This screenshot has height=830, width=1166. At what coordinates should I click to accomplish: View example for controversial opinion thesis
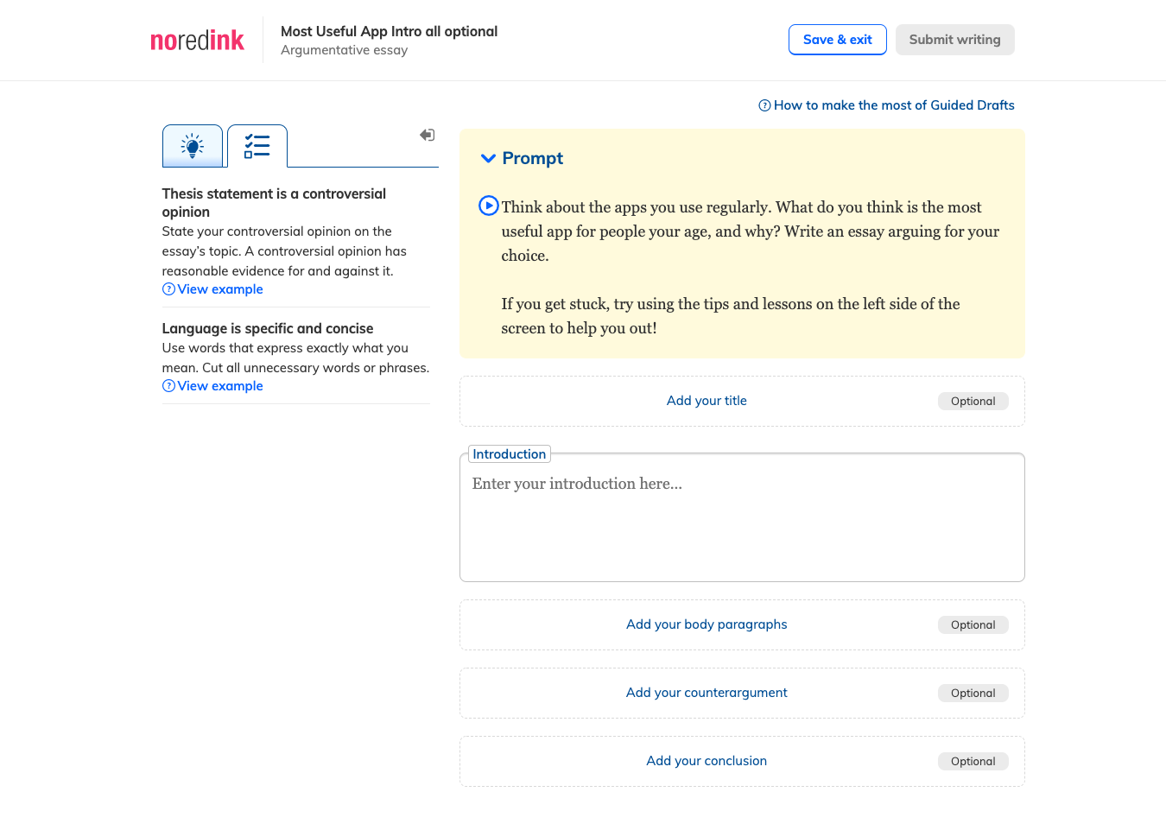pos(220,289)
